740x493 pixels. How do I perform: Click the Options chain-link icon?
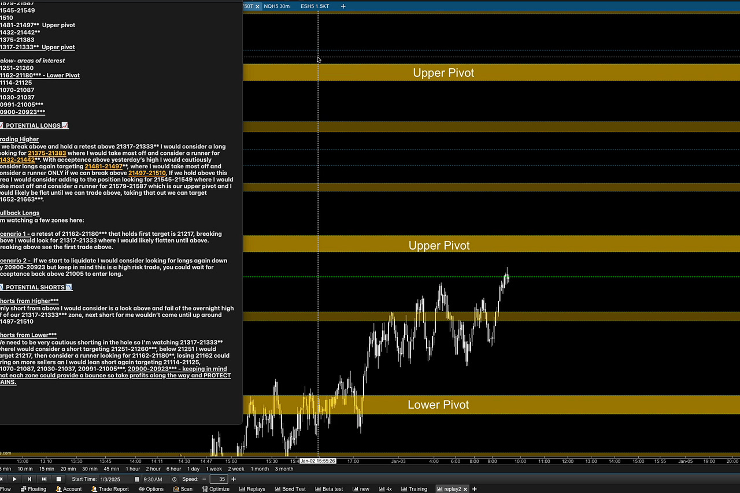[141, 489]
